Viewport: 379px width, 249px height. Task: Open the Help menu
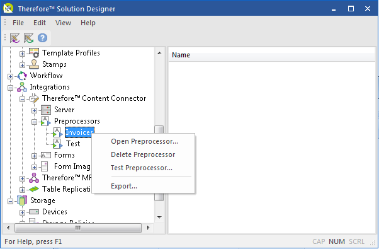88,23
